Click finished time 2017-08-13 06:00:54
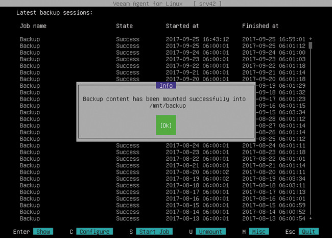 pos(274,218)
